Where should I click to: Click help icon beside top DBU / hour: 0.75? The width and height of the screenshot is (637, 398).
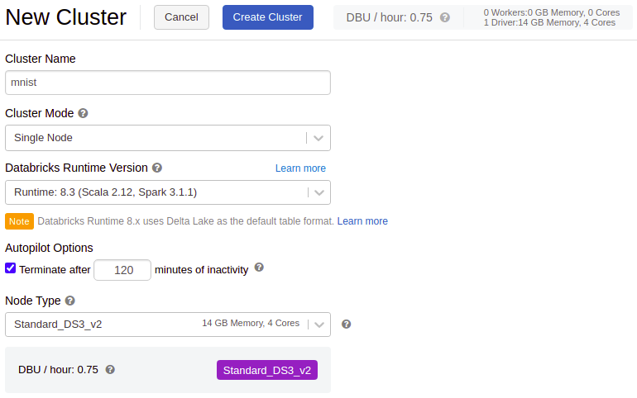point(445,17)
